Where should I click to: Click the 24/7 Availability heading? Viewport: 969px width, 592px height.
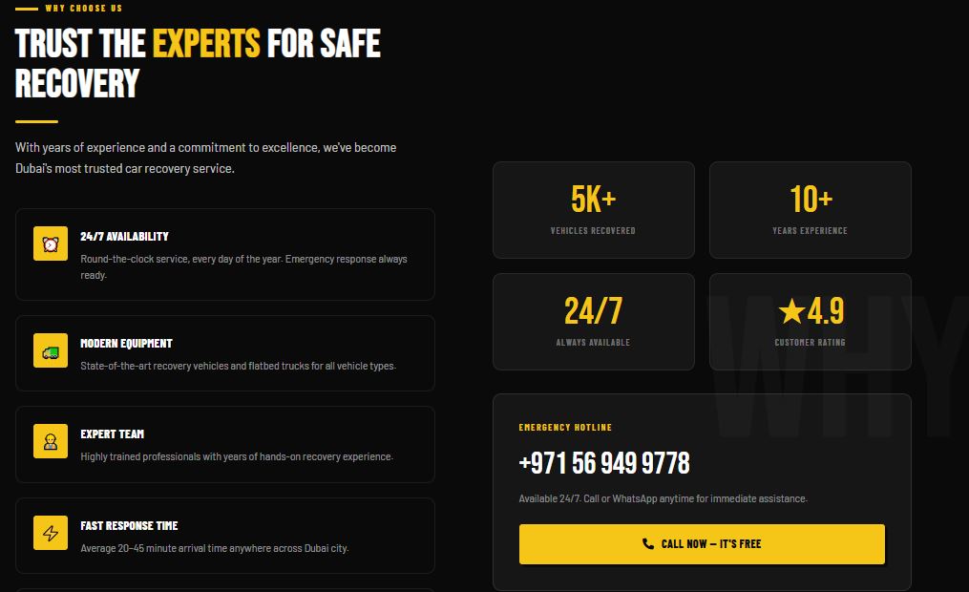(x=124, y=236)
